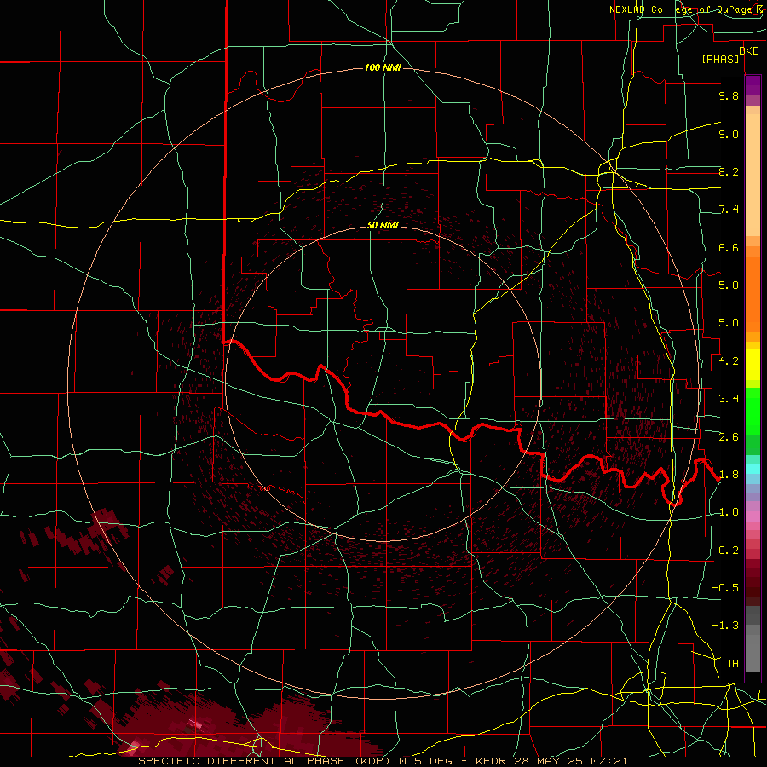Click the 4.2 value on the scale

[729, 361]
